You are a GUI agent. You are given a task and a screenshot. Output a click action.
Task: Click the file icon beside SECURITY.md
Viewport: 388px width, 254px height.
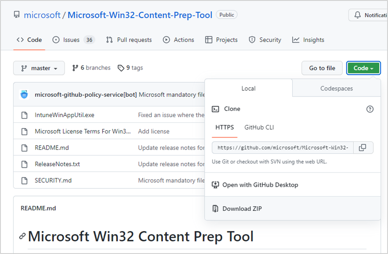[24, 181]
